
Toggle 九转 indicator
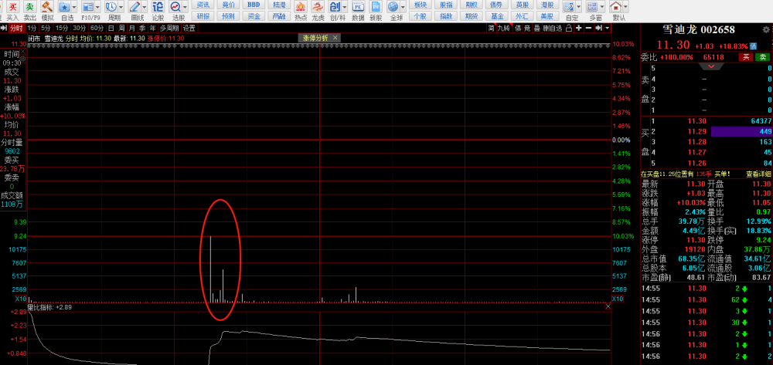[x=503, y=28]
